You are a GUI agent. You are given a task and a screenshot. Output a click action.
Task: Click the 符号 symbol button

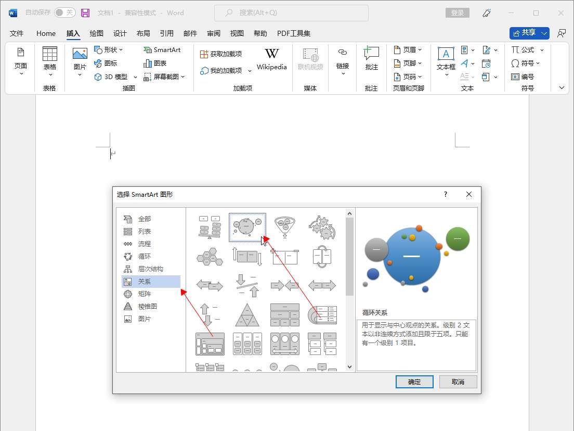pos(523,63)
